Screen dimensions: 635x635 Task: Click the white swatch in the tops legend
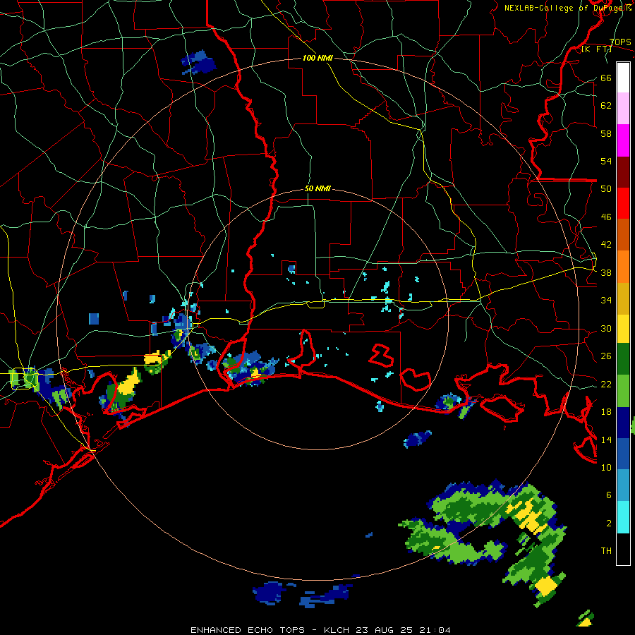tap(623, 78)
